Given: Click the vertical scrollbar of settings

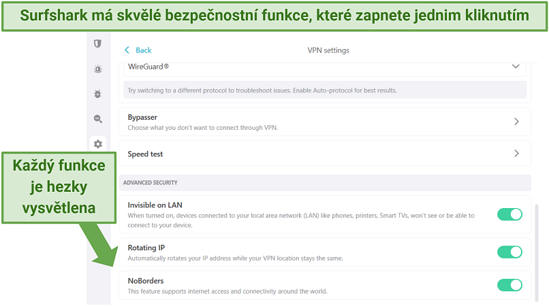Looking at the screenshot, I should pos(537,252).
